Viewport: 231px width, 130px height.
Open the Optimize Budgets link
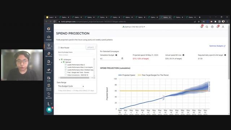coord(217,46)
